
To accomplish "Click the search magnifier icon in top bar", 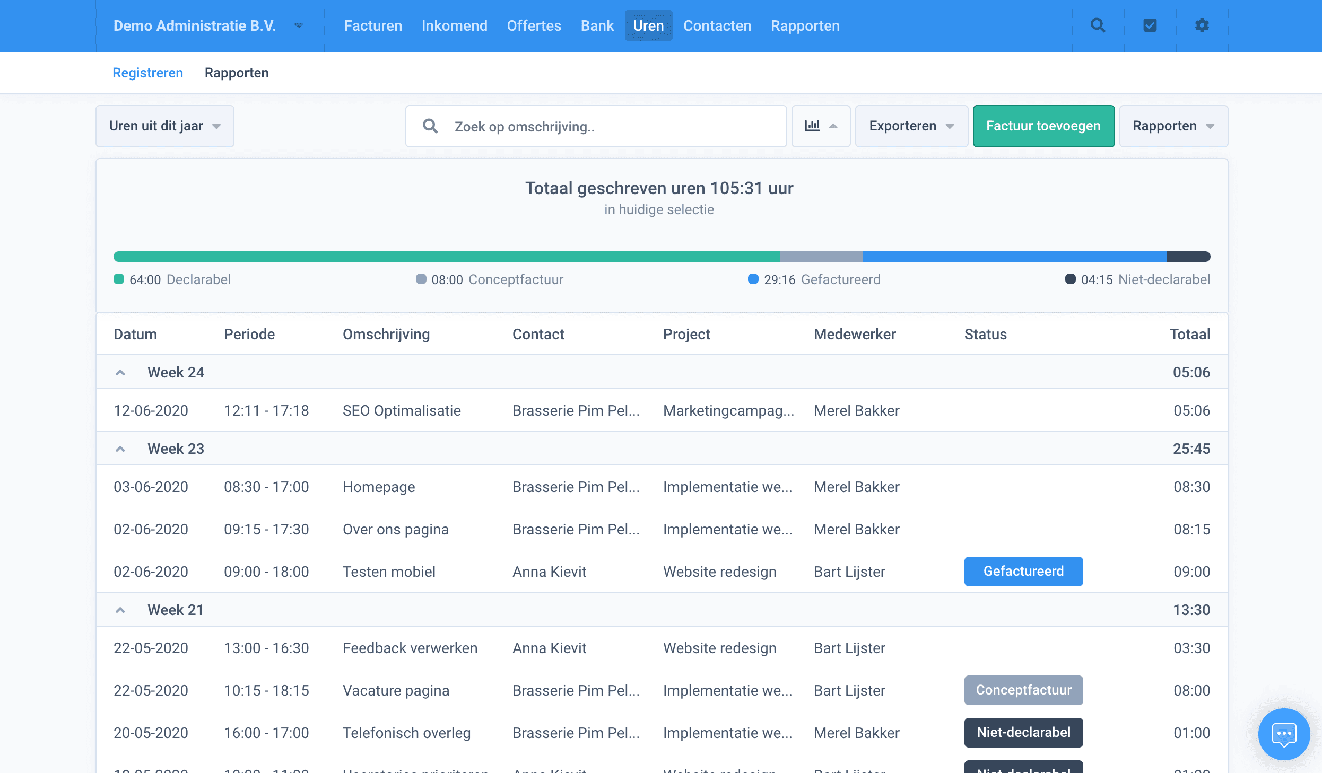I will tap(1098, 25).
